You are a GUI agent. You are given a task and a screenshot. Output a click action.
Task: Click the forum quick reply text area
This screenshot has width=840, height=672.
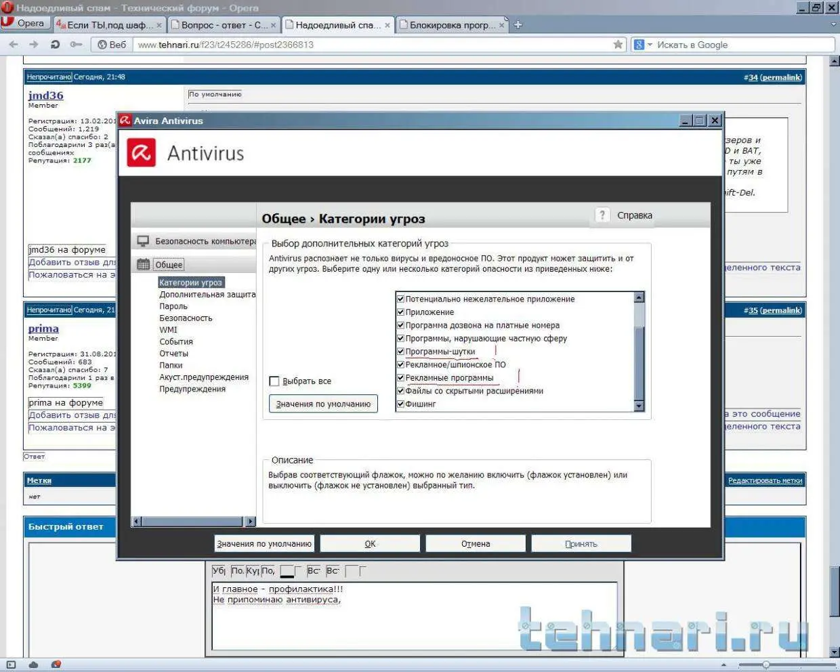[x=415, y=616]
